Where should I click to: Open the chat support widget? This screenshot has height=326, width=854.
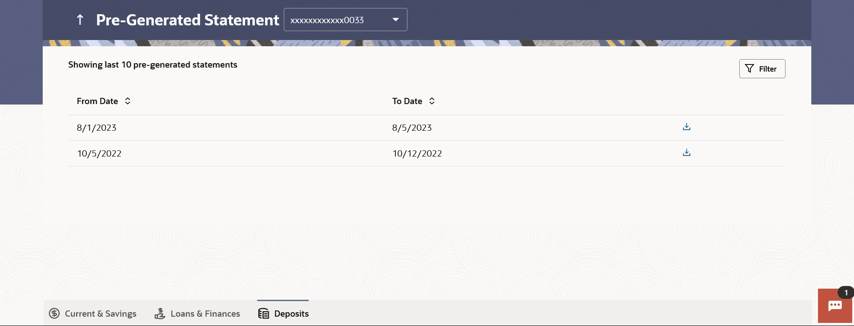[835, 306]
